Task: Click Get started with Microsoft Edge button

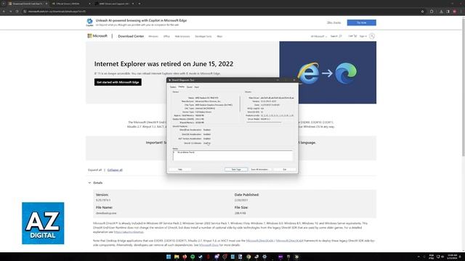Action: point(118,82)
